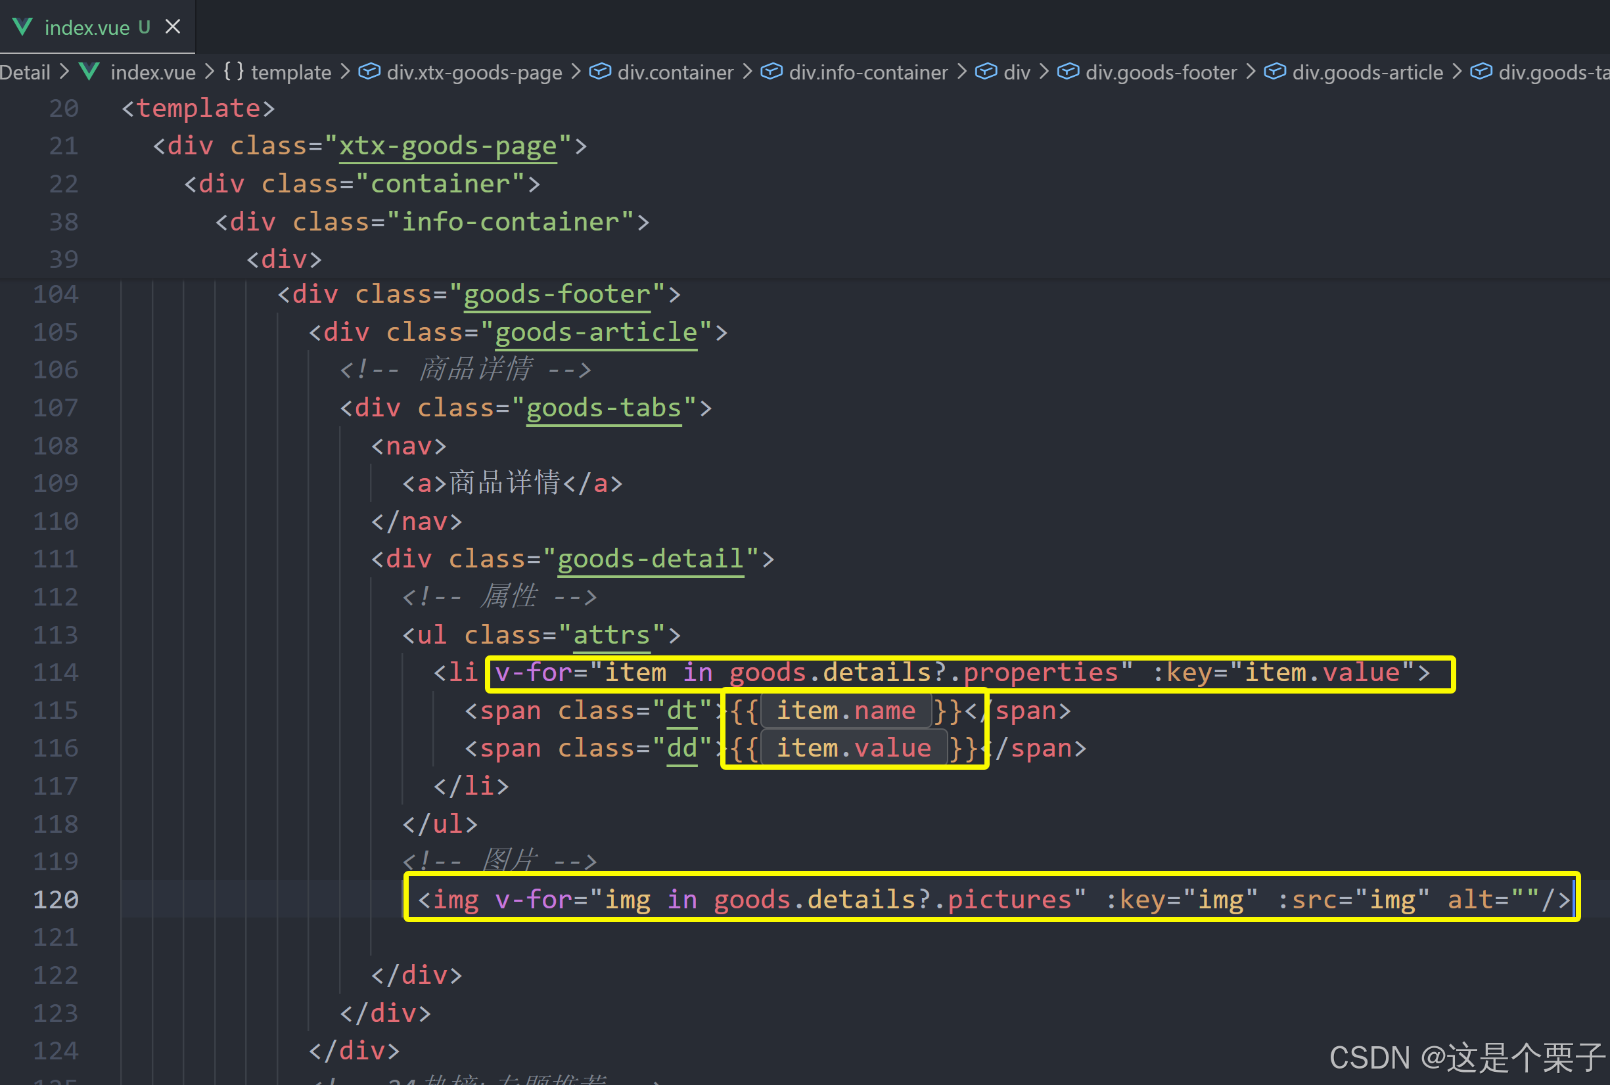The height and width of the screenshot is (1085, 1610).
Task: Click line number 120 in gutter
Action: tap(55, 899)
